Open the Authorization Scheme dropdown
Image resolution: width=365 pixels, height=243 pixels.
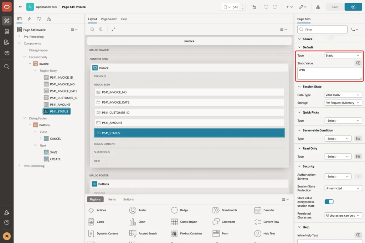(338, 176)
